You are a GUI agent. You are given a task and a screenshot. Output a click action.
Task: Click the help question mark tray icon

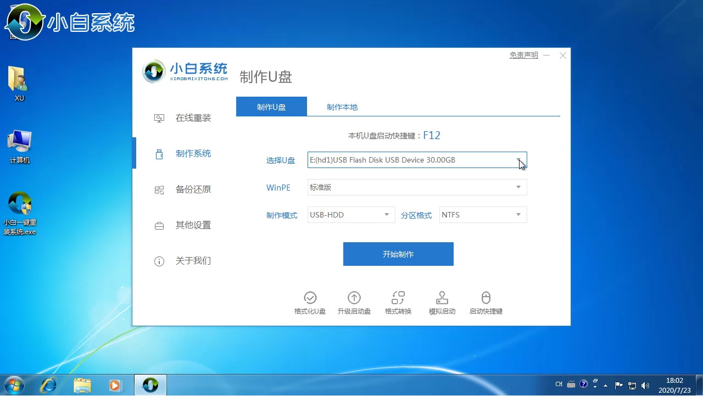click(x=583, y=384)
